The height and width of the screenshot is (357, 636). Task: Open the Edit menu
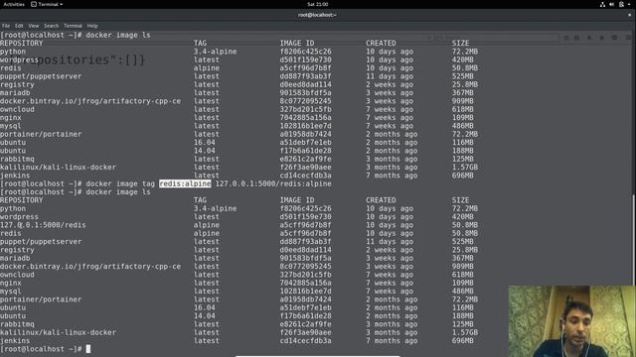19,26
